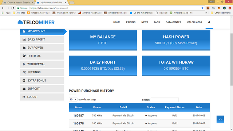233x131 pixels.
Task: Open Pricing page in top menu
Action: pos(131,22)
